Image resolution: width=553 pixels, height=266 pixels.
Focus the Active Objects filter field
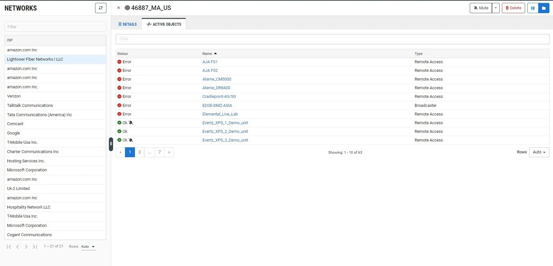[332, 39]
